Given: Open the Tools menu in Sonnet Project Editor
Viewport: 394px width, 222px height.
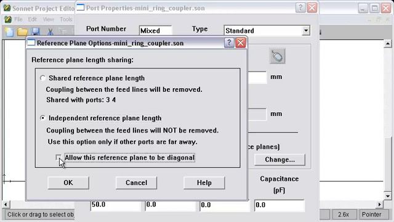Looking at the screenshot, I should click(x=66, y=19).
